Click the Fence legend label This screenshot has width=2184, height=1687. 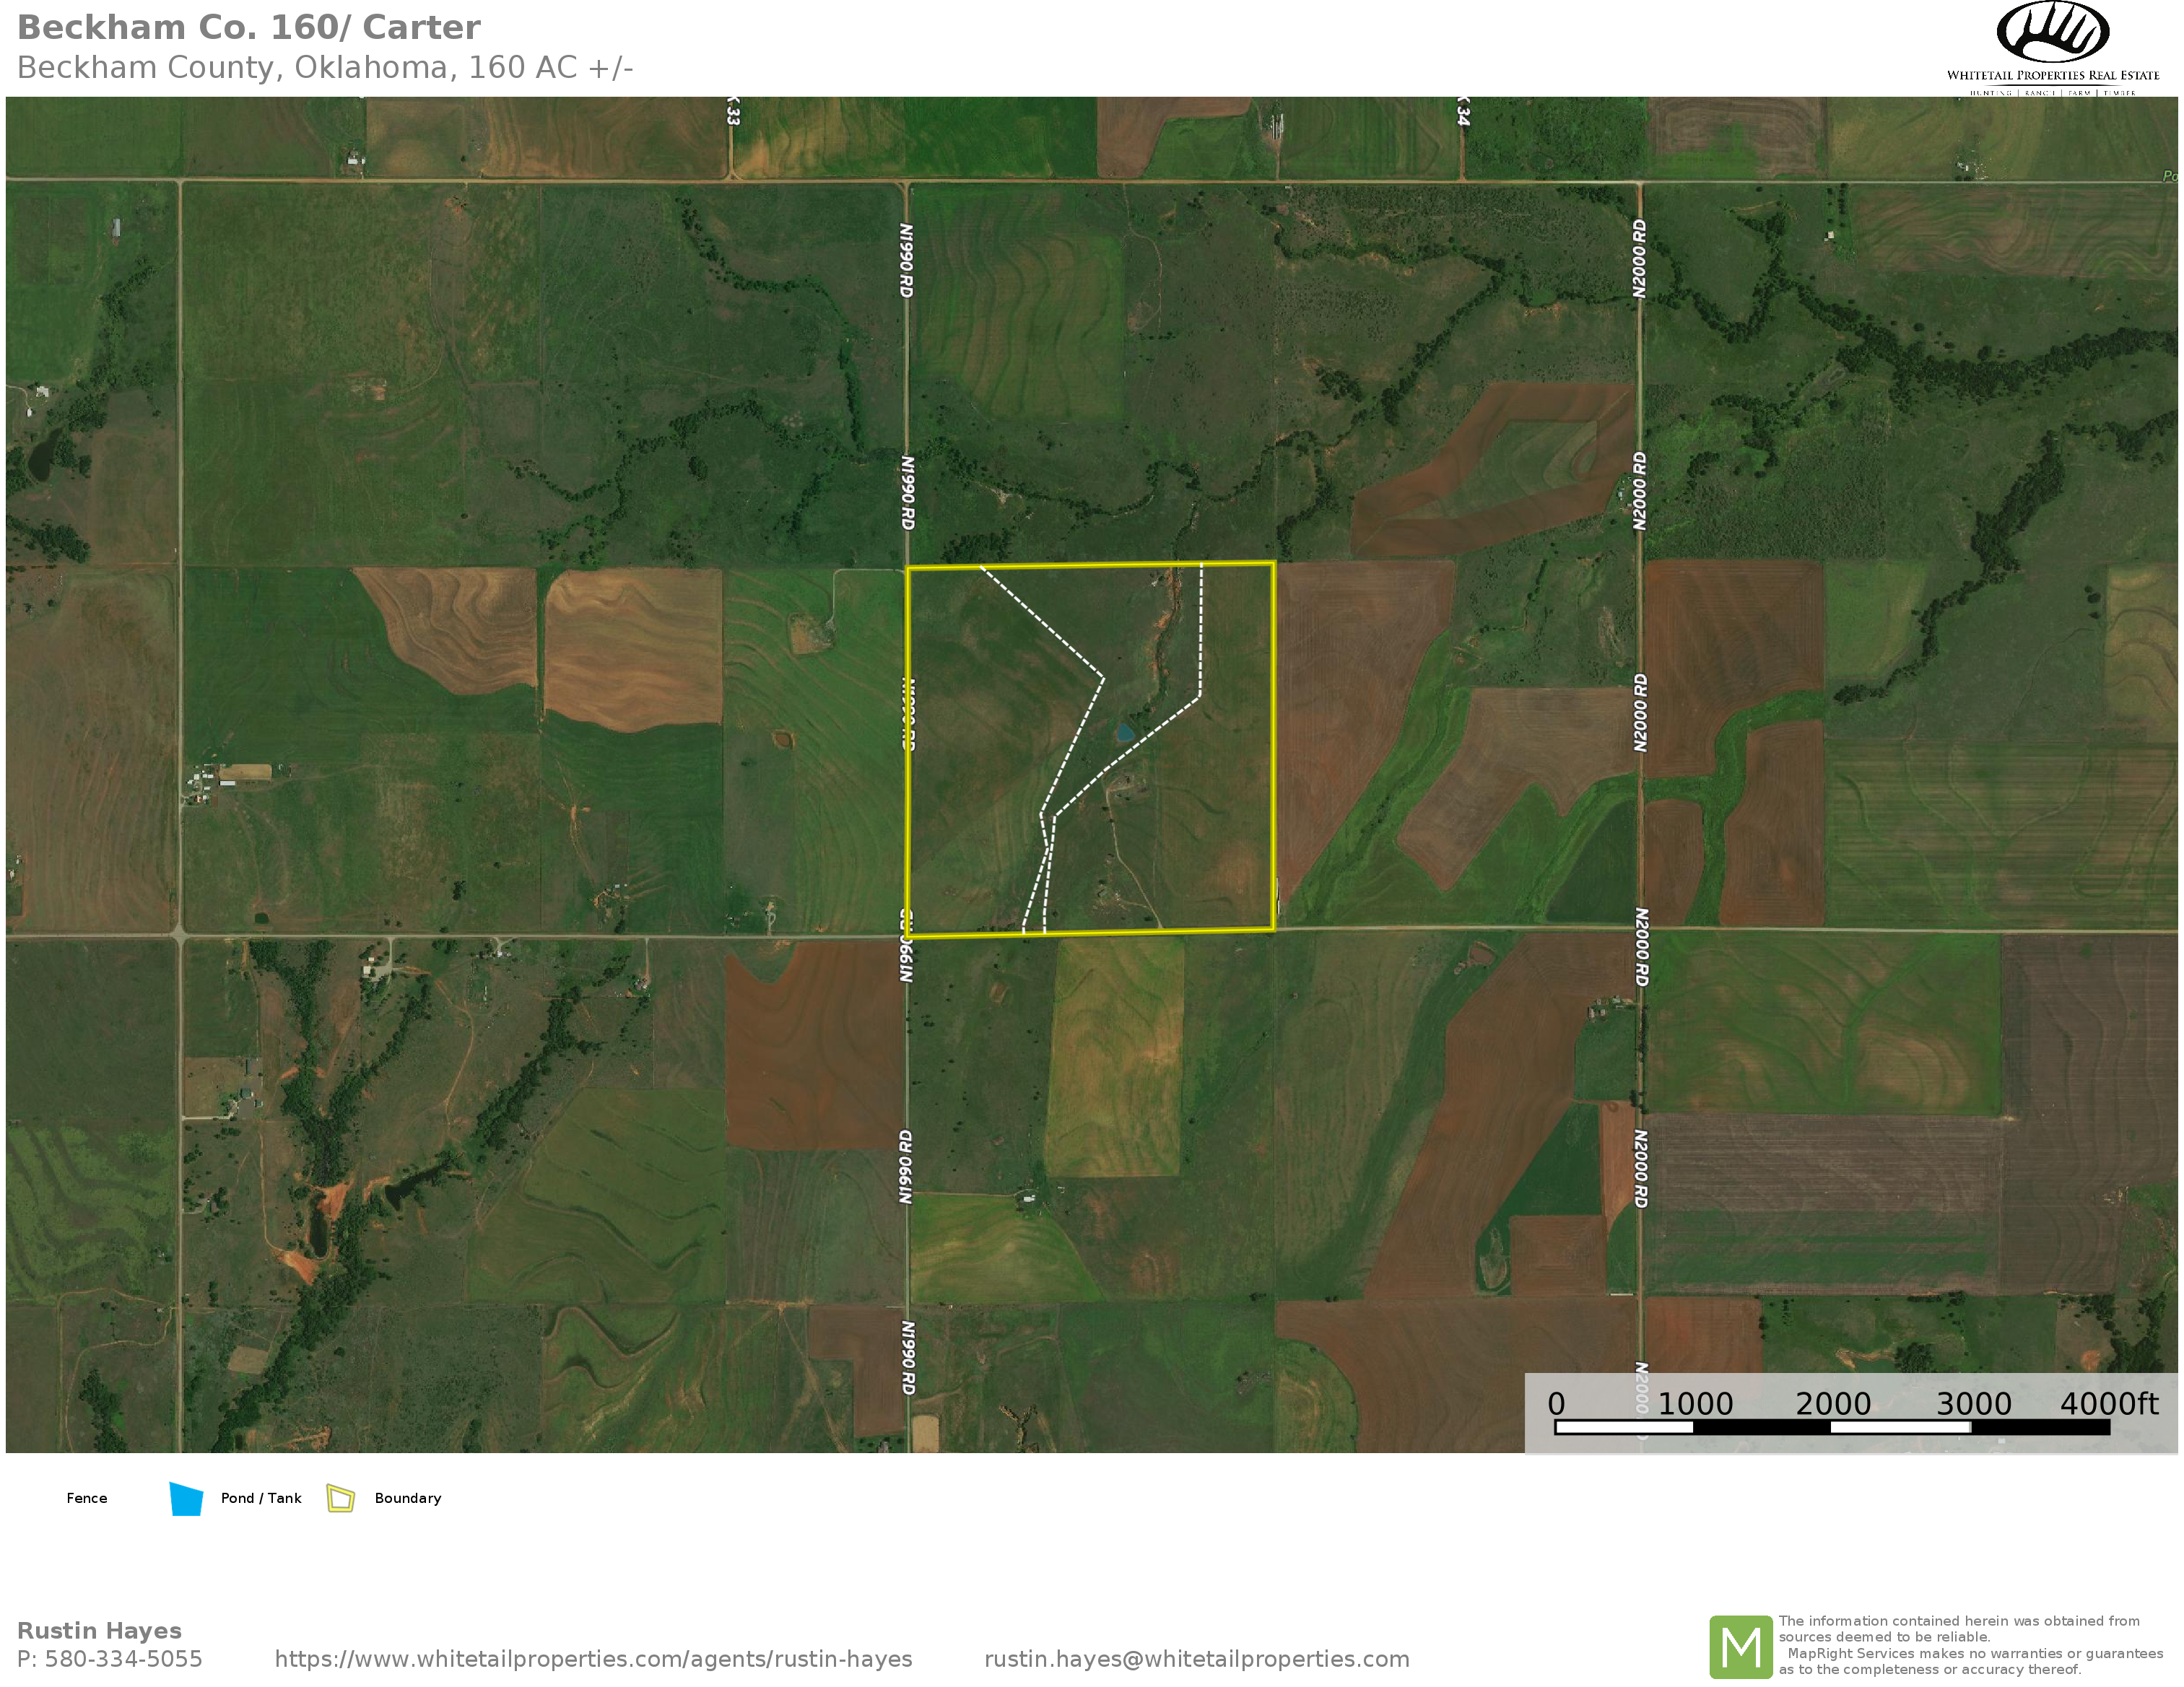87,1498
